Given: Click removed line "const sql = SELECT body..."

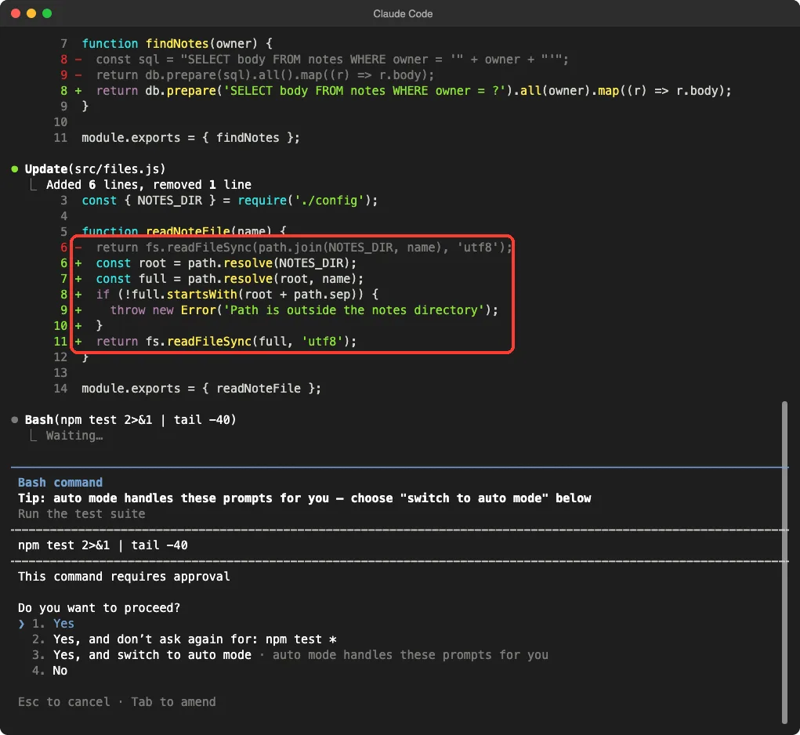Looking at the screenshot, I should coord(332,60).
